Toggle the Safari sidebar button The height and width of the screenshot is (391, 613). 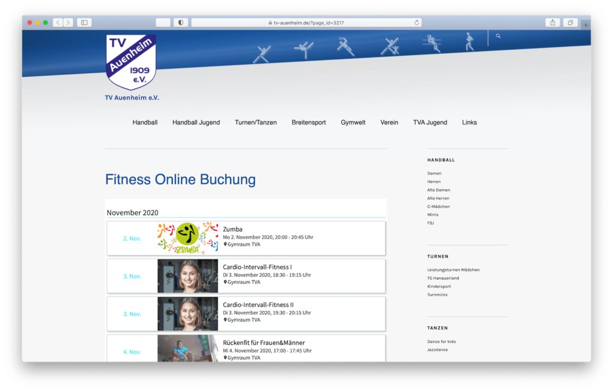pos(84,23)
